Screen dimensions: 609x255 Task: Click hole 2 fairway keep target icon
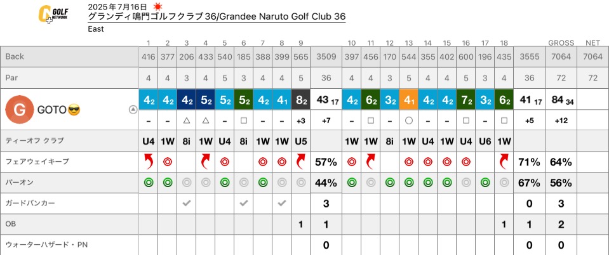point(168,162)
